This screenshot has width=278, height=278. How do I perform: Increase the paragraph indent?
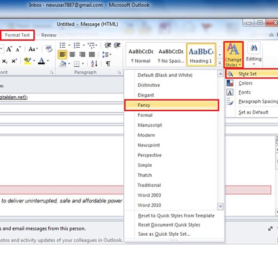click(117, 45)
